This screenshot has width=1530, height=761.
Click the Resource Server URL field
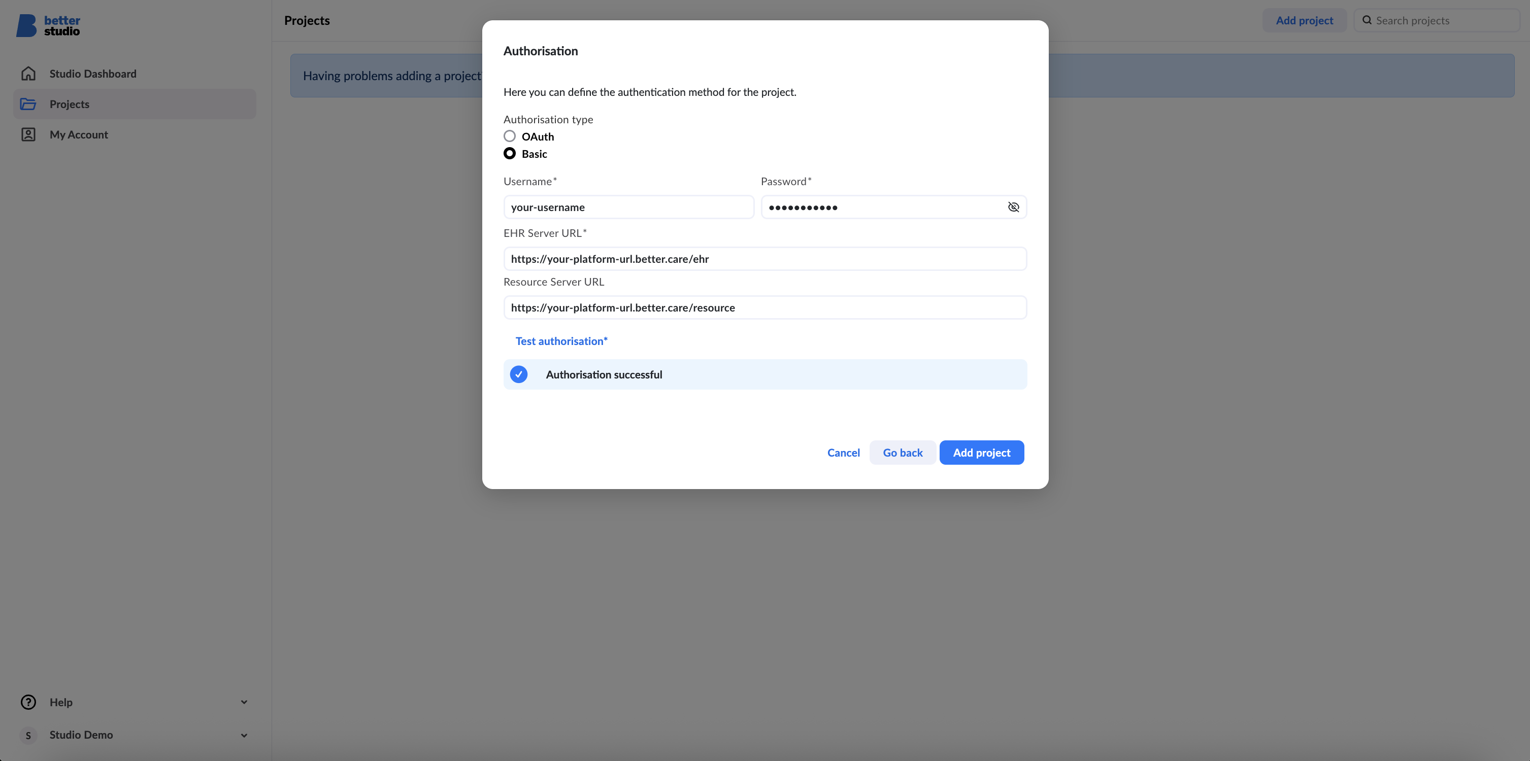click(x=765, y=307)
